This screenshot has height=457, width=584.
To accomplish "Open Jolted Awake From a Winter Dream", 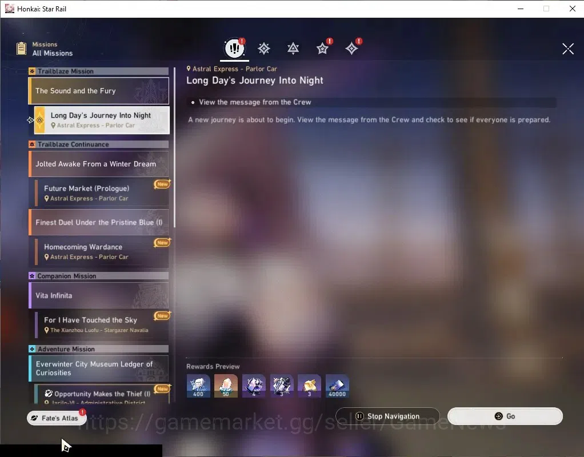I will point(99,164).
